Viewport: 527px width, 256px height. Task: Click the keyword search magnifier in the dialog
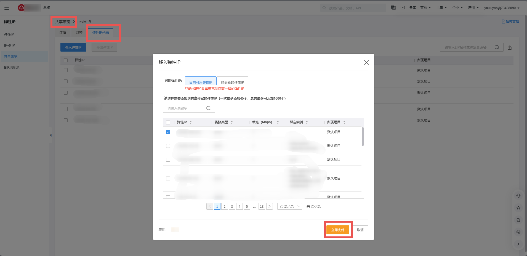click(209, 108)
